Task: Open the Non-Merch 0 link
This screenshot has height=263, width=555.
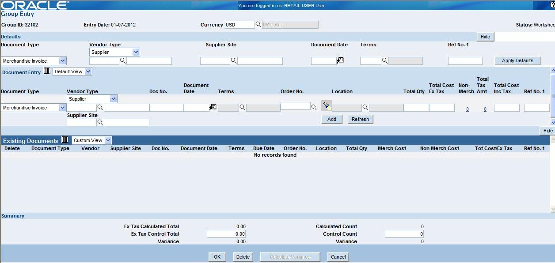Action: [x=468, y=109]
